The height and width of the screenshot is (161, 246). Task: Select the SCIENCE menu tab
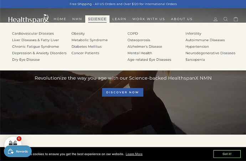(97, 19)
